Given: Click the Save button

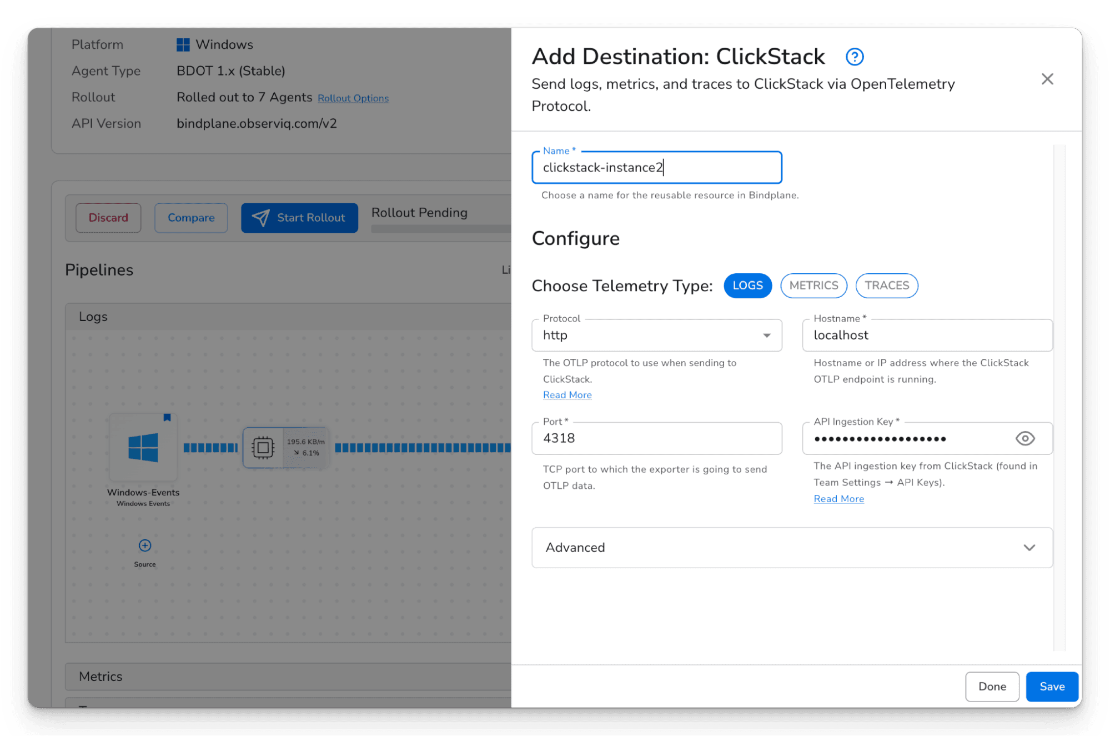Looking at the screenshot, I should [1052, 687].
